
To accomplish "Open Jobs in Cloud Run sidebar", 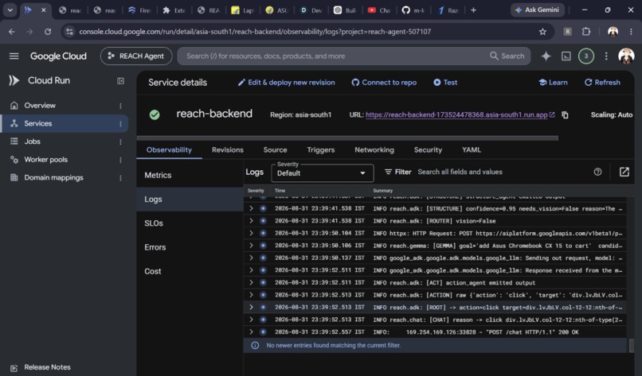I will point(65,141).
